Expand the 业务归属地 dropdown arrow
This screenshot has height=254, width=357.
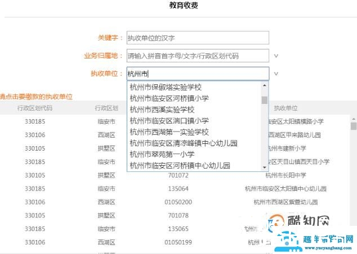(x=276, y=56)
